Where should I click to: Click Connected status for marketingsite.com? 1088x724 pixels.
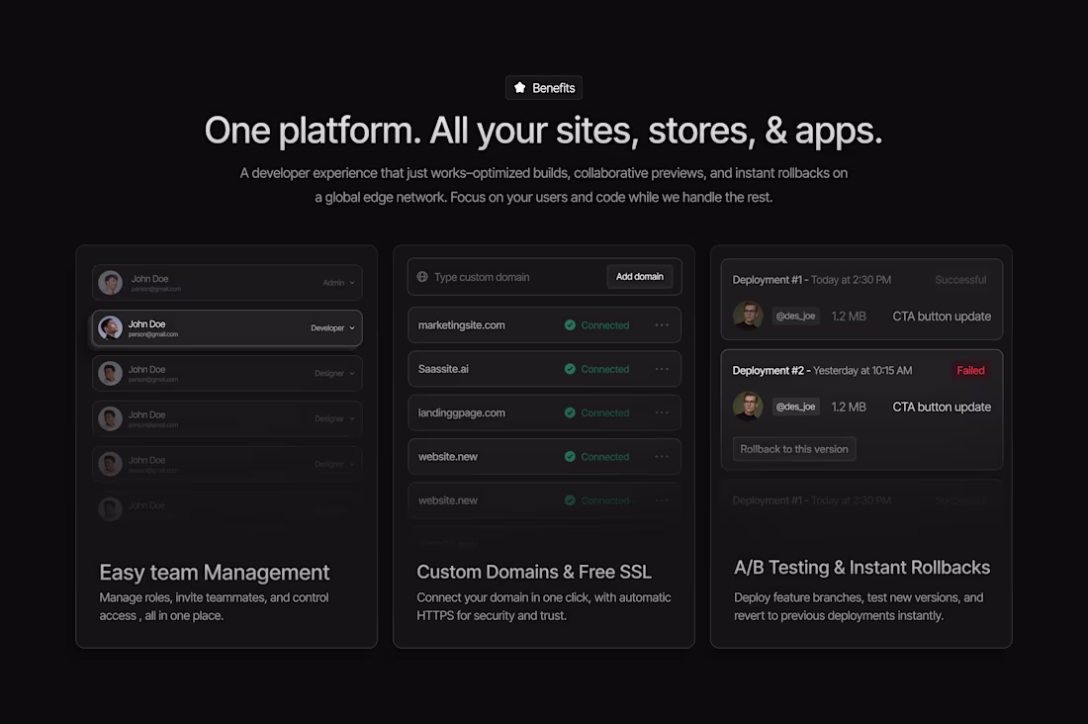click(x=605, y=324)
